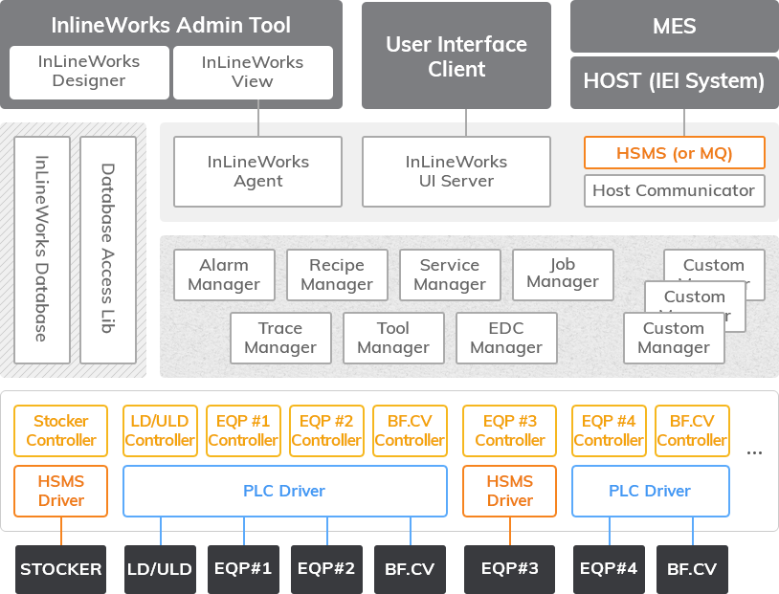This screenshot has width=779, height=594.
Task: Click the Recipe Manager module
Action: pyautogui.click(x=337, y=275)
